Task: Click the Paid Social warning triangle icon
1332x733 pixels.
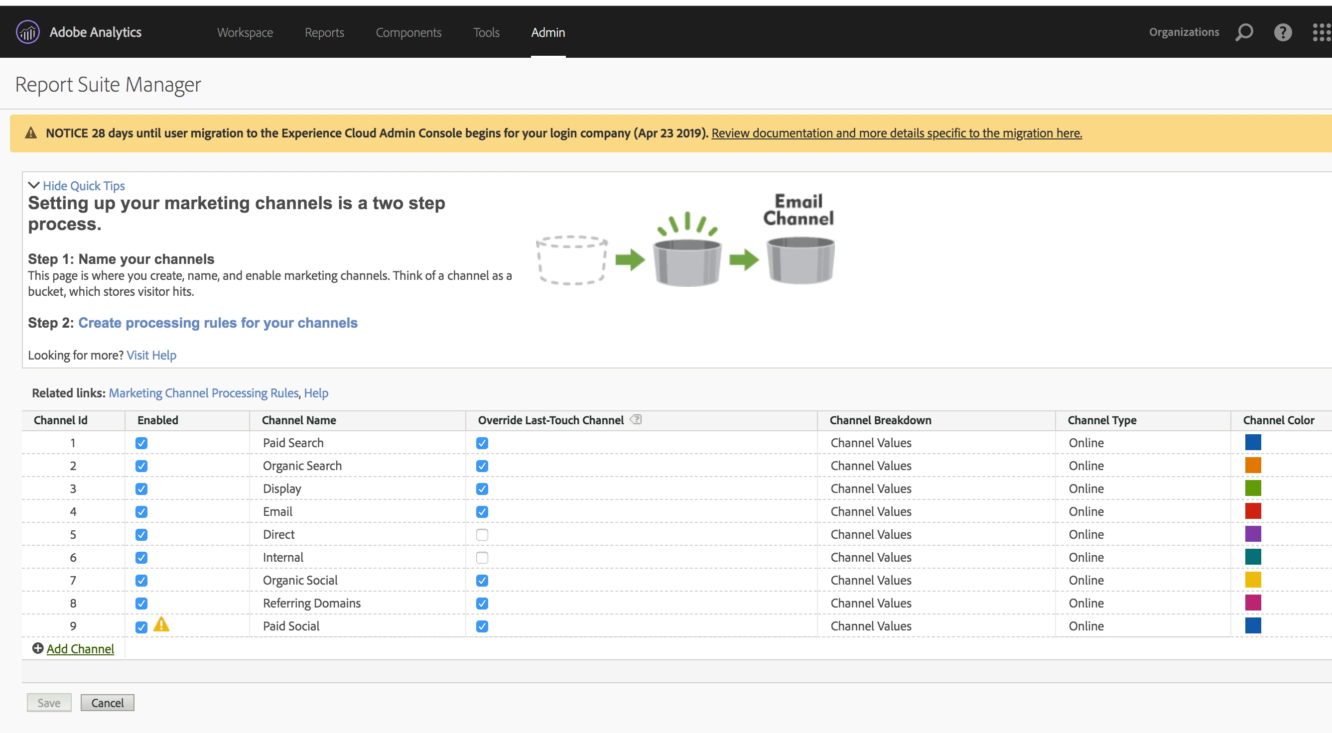Action: [161, 624]
